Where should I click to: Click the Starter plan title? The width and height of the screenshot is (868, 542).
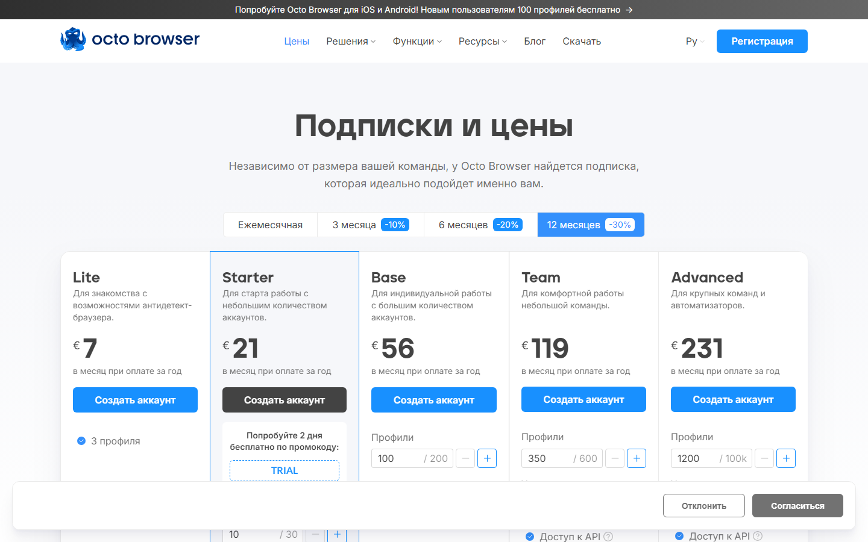pos(248,277)
